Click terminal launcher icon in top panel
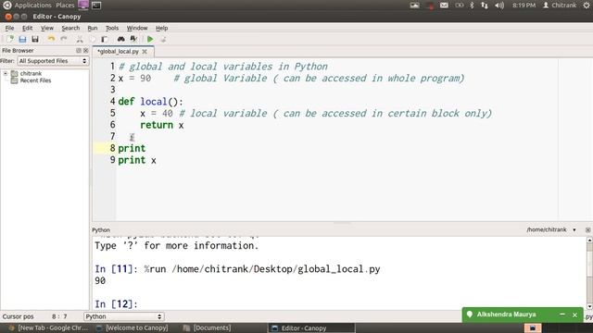The image size is (593, 333). [96, 6]
